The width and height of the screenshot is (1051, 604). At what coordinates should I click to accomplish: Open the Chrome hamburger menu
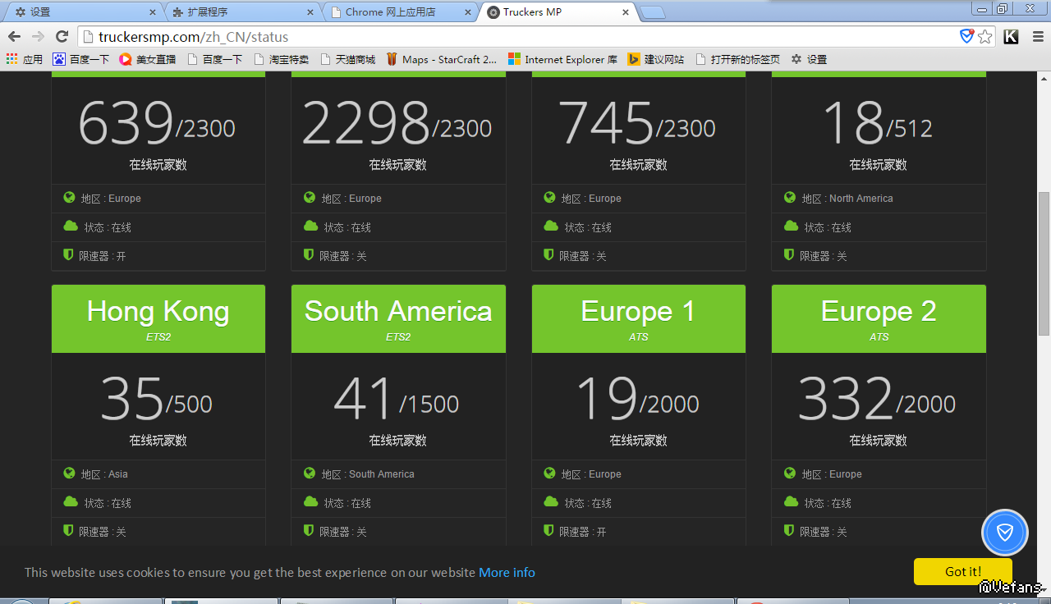click(x=1038, y=37)
